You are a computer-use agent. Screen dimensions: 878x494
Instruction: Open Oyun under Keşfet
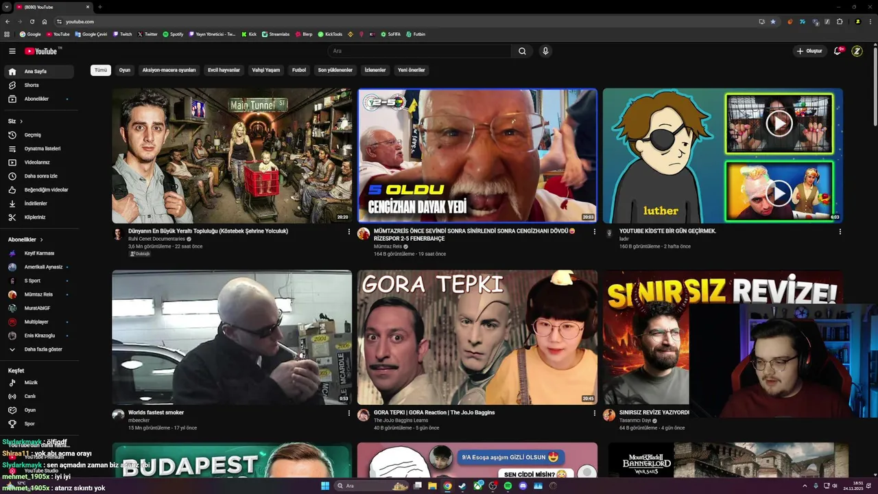click(x=38, y=410)
